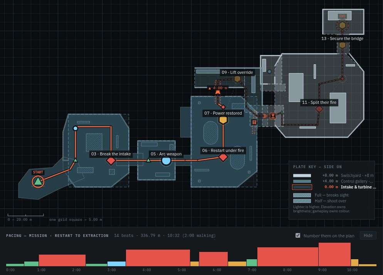
Task: Select hexagon marker below 13 Secure the bridge
Action: pos(343,45)
